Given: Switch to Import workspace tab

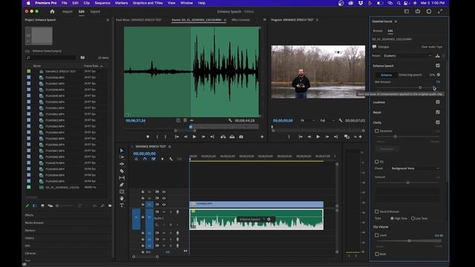Looking at the screenshot, I should coord(68,12).
